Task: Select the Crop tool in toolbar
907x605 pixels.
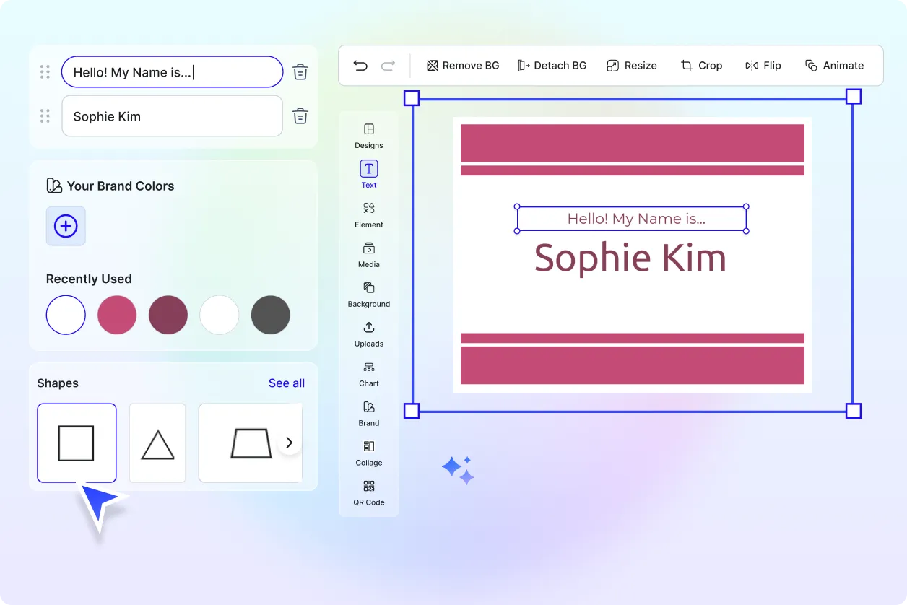Action: [701, 66]
